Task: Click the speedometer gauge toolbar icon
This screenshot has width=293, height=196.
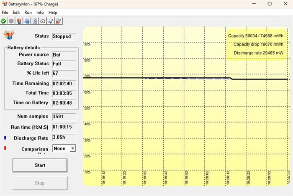Action: pyautogui.click(x=43, y=21)
